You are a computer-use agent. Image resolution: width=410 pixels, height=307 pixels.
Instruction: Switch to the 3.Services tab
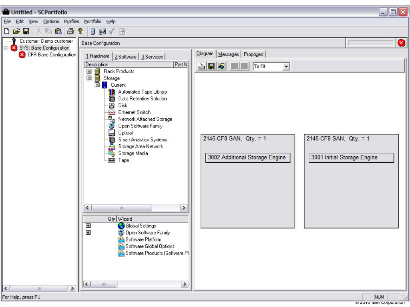152,57
